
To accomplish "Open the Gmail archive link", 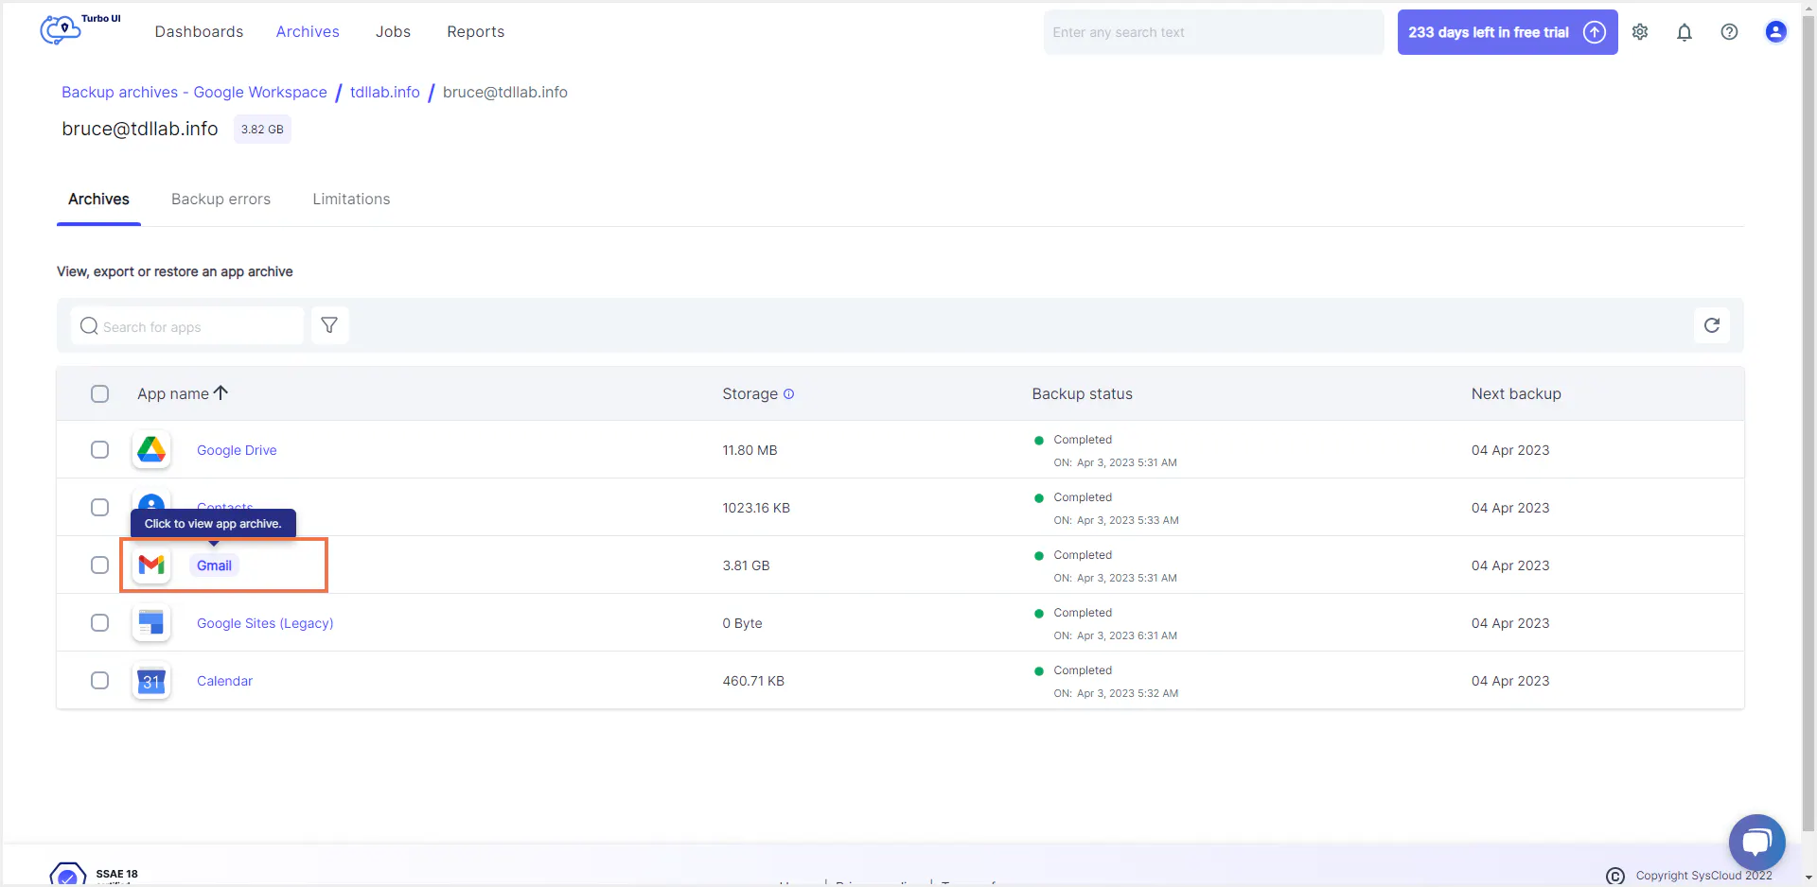I will pos(214,565).
